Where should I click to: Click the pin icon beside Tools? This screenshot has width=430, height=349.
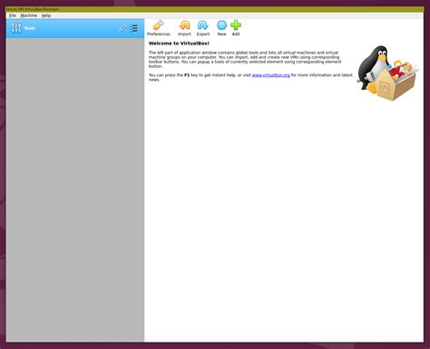pyautogui.click(x=122, y=28)
